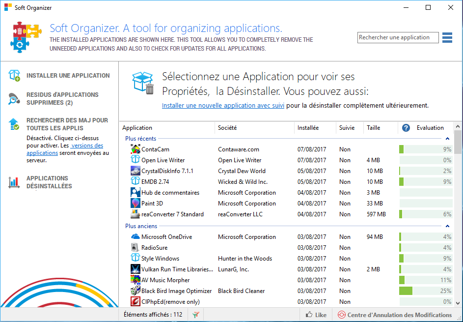Click the Like button text
This screenshot has width=463, height=322.
tap(321, 315)
